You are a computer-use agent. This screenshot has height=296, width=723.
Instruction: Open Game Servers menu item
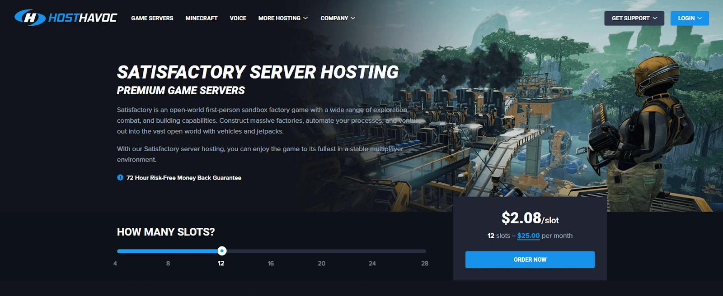point(152,18)
